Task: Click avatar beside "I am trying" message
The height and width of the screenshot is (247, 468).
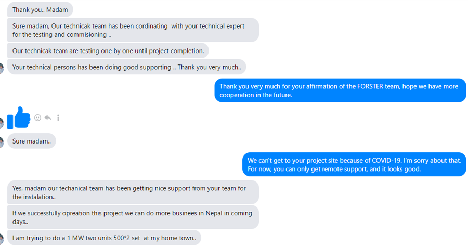Action: (2, 239)
